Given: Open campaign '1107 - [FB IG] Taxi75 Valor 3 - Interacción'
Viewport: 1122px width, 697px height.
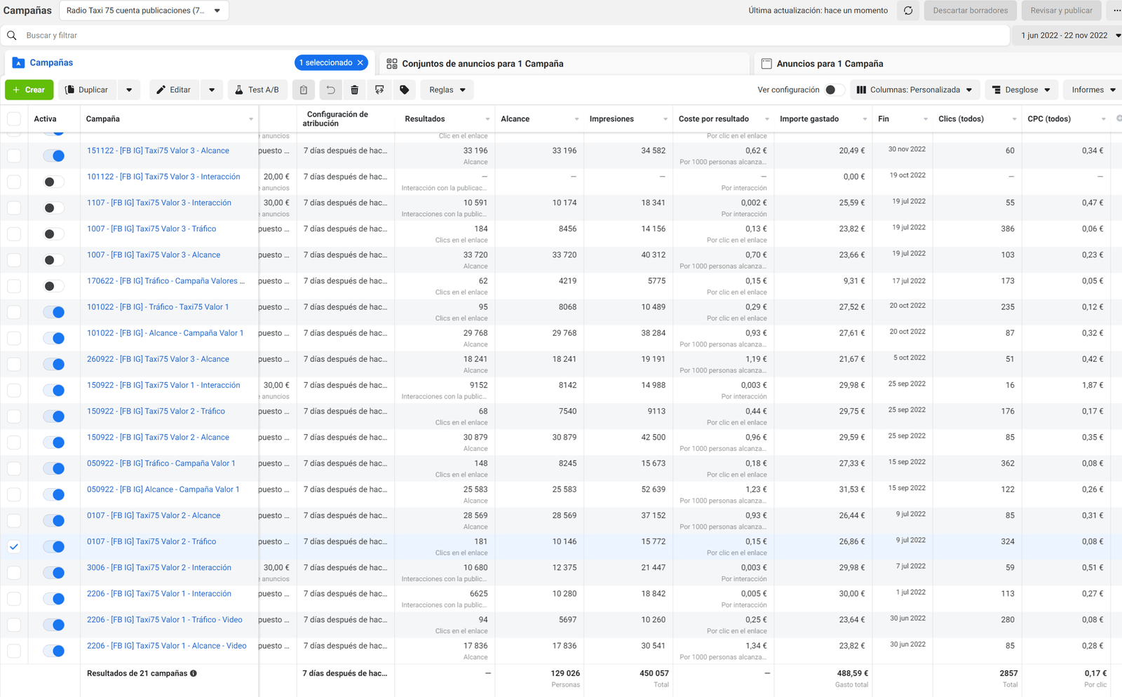Looking at the screenshot, I should [x=159, y=203].
